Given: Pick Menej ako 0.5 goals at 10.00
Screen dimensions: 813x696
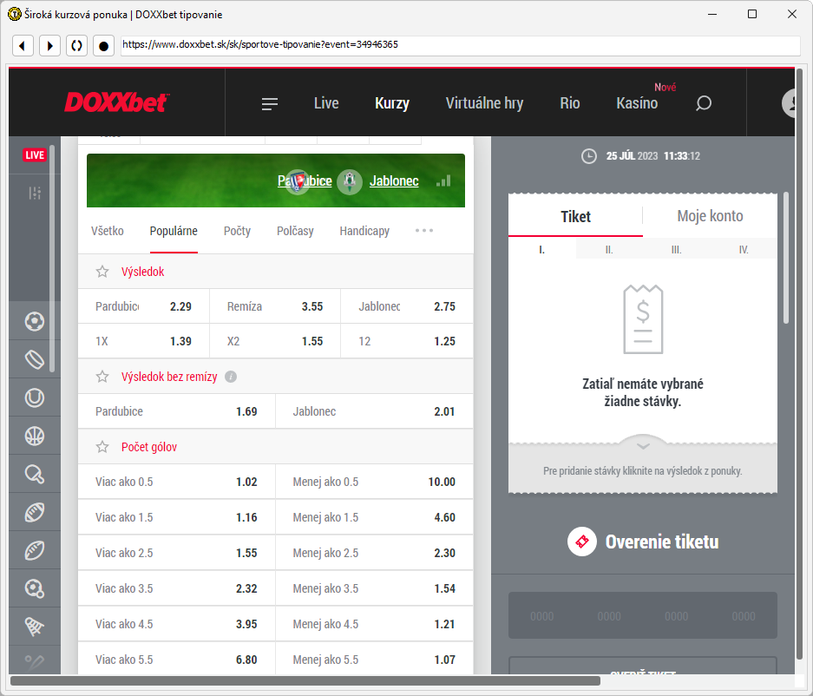Looking at the screenshot, I should [x=374, y=482].
